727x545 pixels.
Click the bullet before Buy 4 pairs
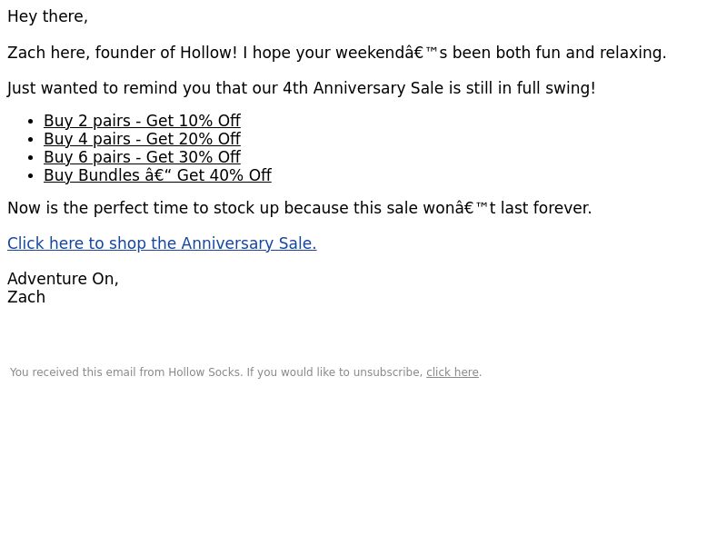tap(31, 140)
